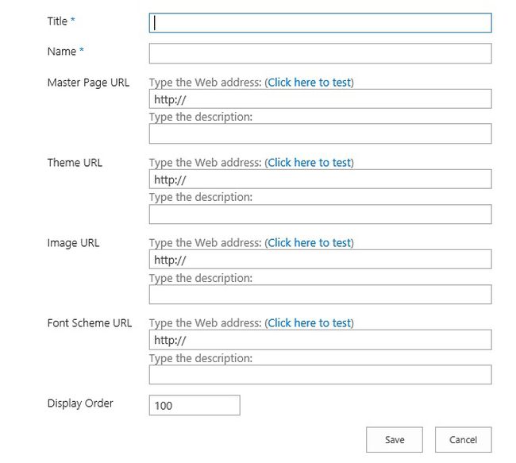Viewport: 516px width, 463px height.
Task: Test the Theme URL link
Action: (x=309, y=163)
